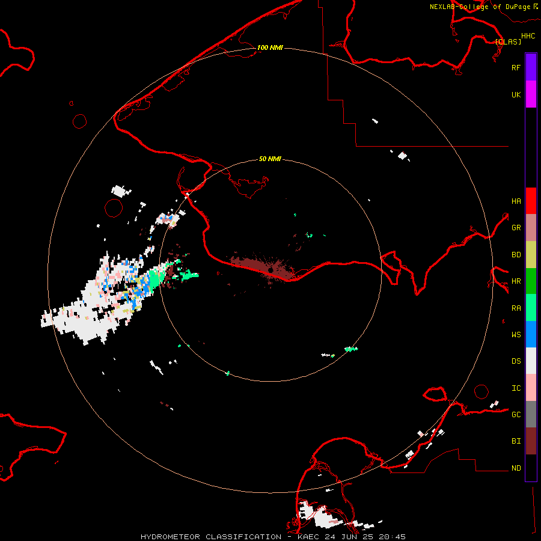Click the red HA legend swatch
Image resolution: width=541 pixels, height=541 pixels.
(x=531, y=201)
